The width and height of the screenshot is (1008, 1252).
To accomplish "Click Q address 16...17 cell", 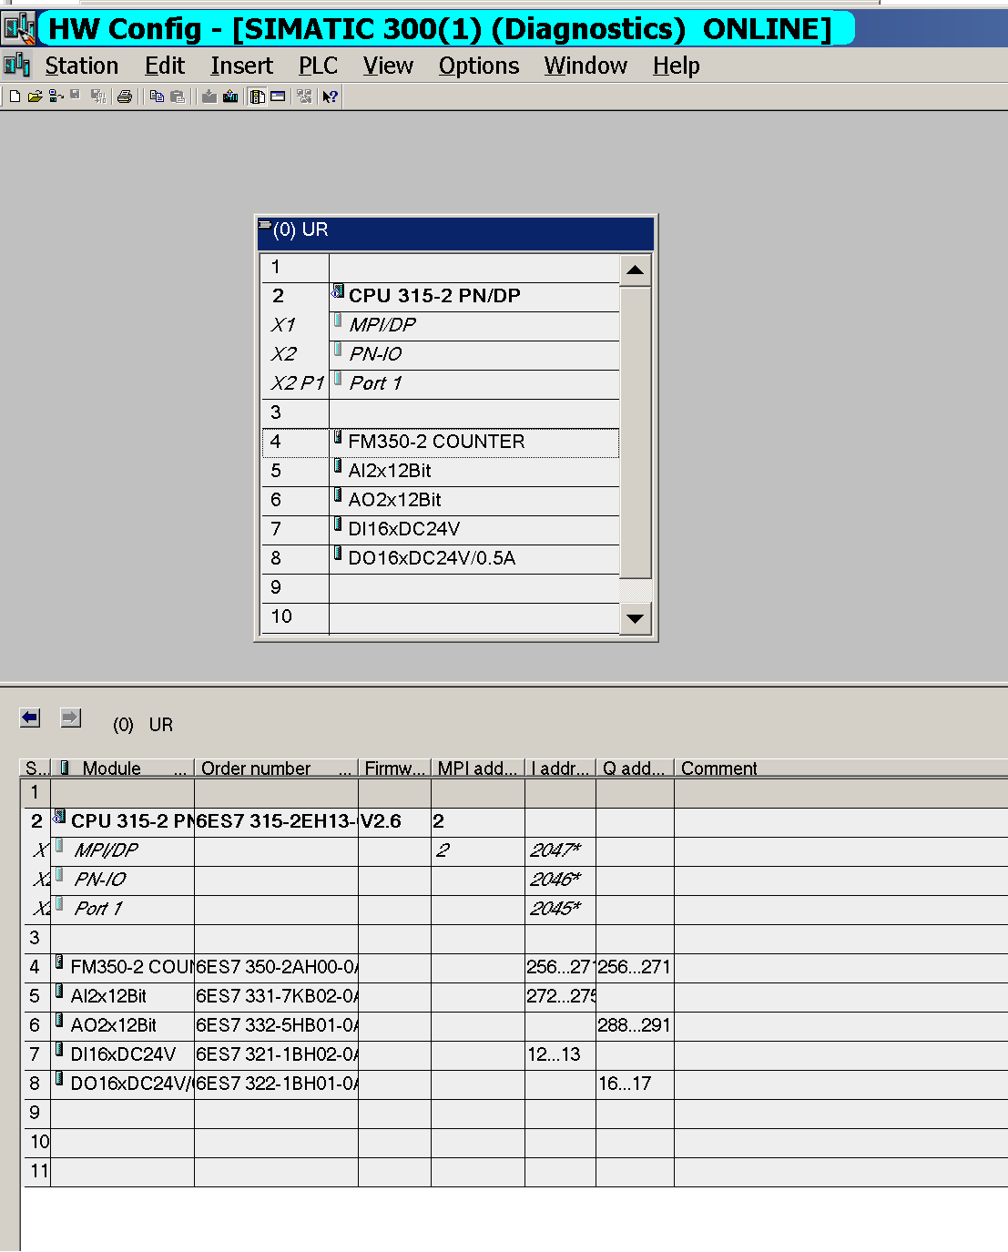I will point(635,1084).
